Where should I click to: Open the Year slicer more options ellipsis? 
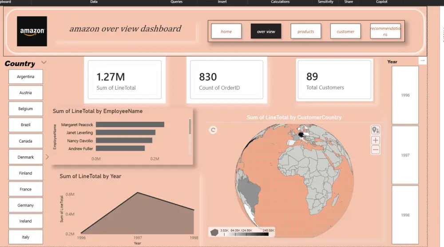[423, 60]
